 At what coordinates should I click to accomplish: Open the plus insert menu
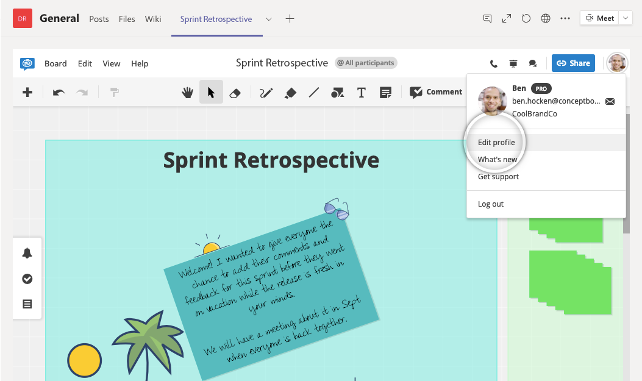click(x=27, y=93)
